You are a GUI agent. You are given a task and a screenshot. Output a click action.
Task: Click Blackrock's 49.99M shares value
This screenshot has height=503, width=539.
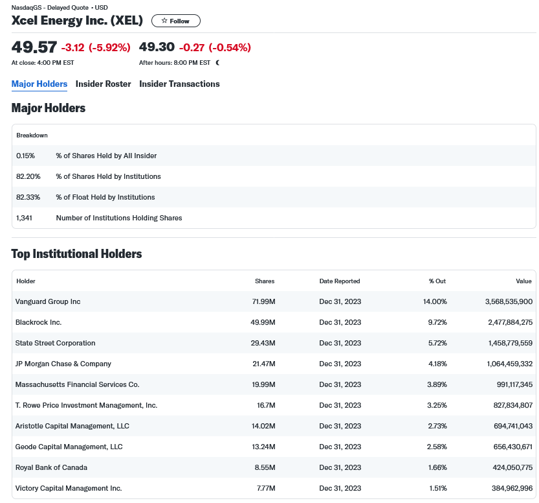pos(263,322)
